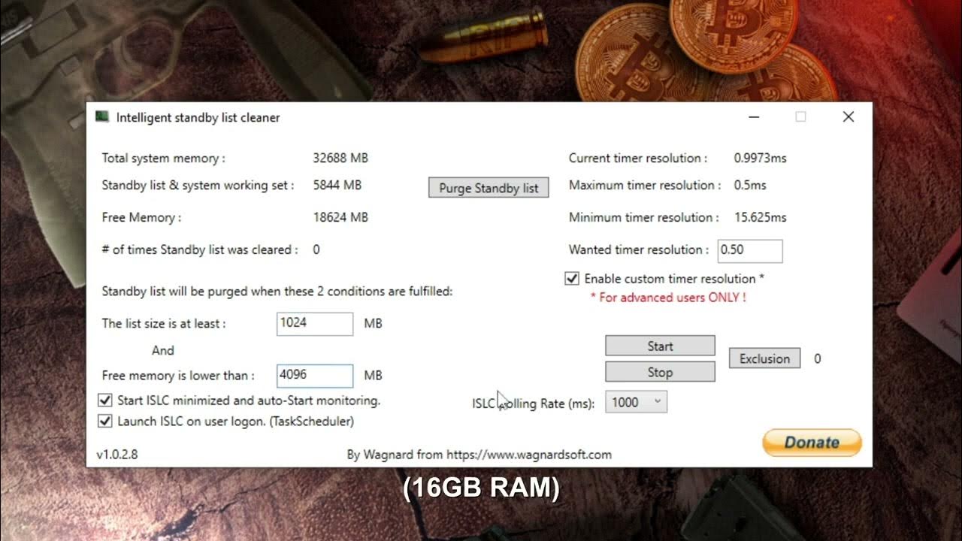Toggle Start ISLC minimized and auto-Start monitoring
Image resolution: width=962 pixels, height=541 pixels.
pyautogui.click(x=105, y=400)
